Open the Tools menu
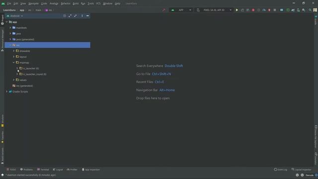Screen dimensions: 318x179 click(x=90, y=3)
